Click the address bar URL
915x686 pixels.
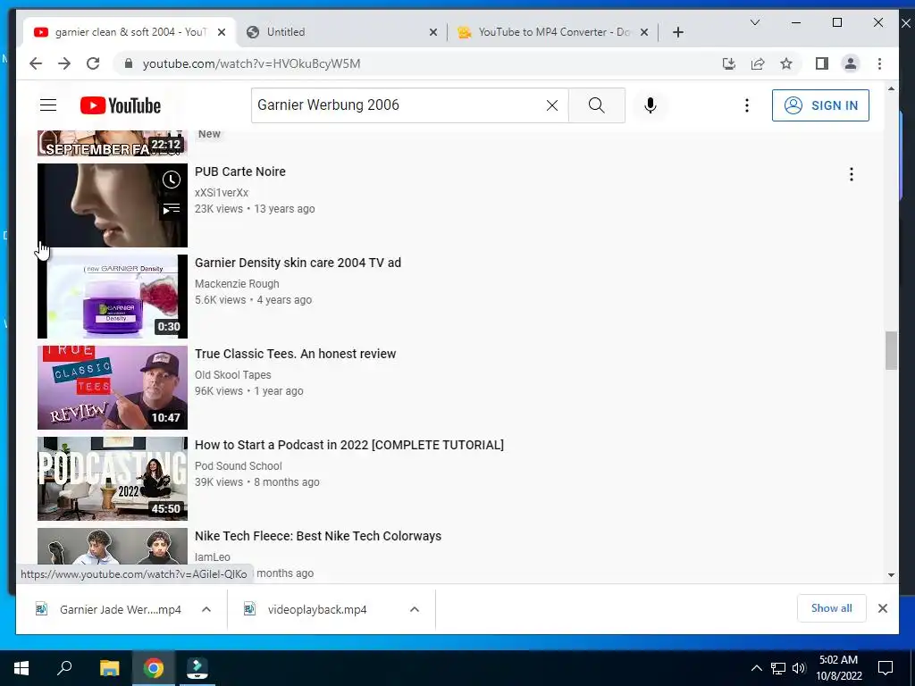[251, 63]
